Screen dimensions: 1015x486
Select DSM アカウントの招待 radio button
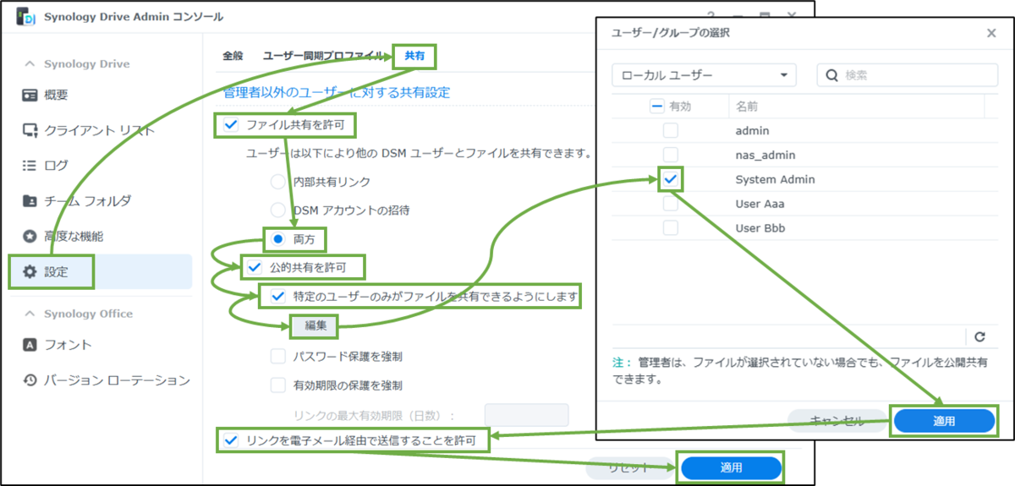[x=277, y=210]
